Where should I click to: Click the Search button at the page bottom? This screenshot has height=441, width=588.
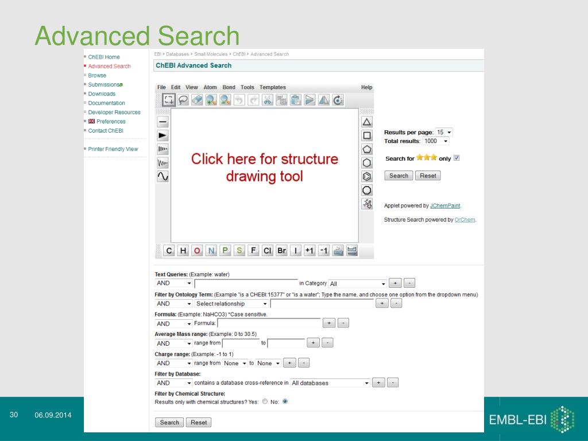(x=169, y=422)
